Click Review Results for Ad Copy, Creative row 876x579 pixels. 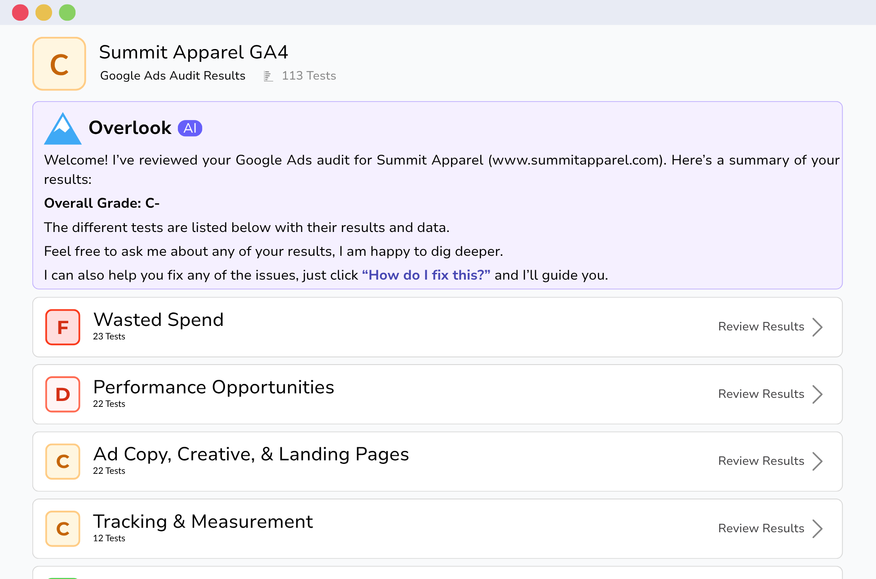coord(761,461)
